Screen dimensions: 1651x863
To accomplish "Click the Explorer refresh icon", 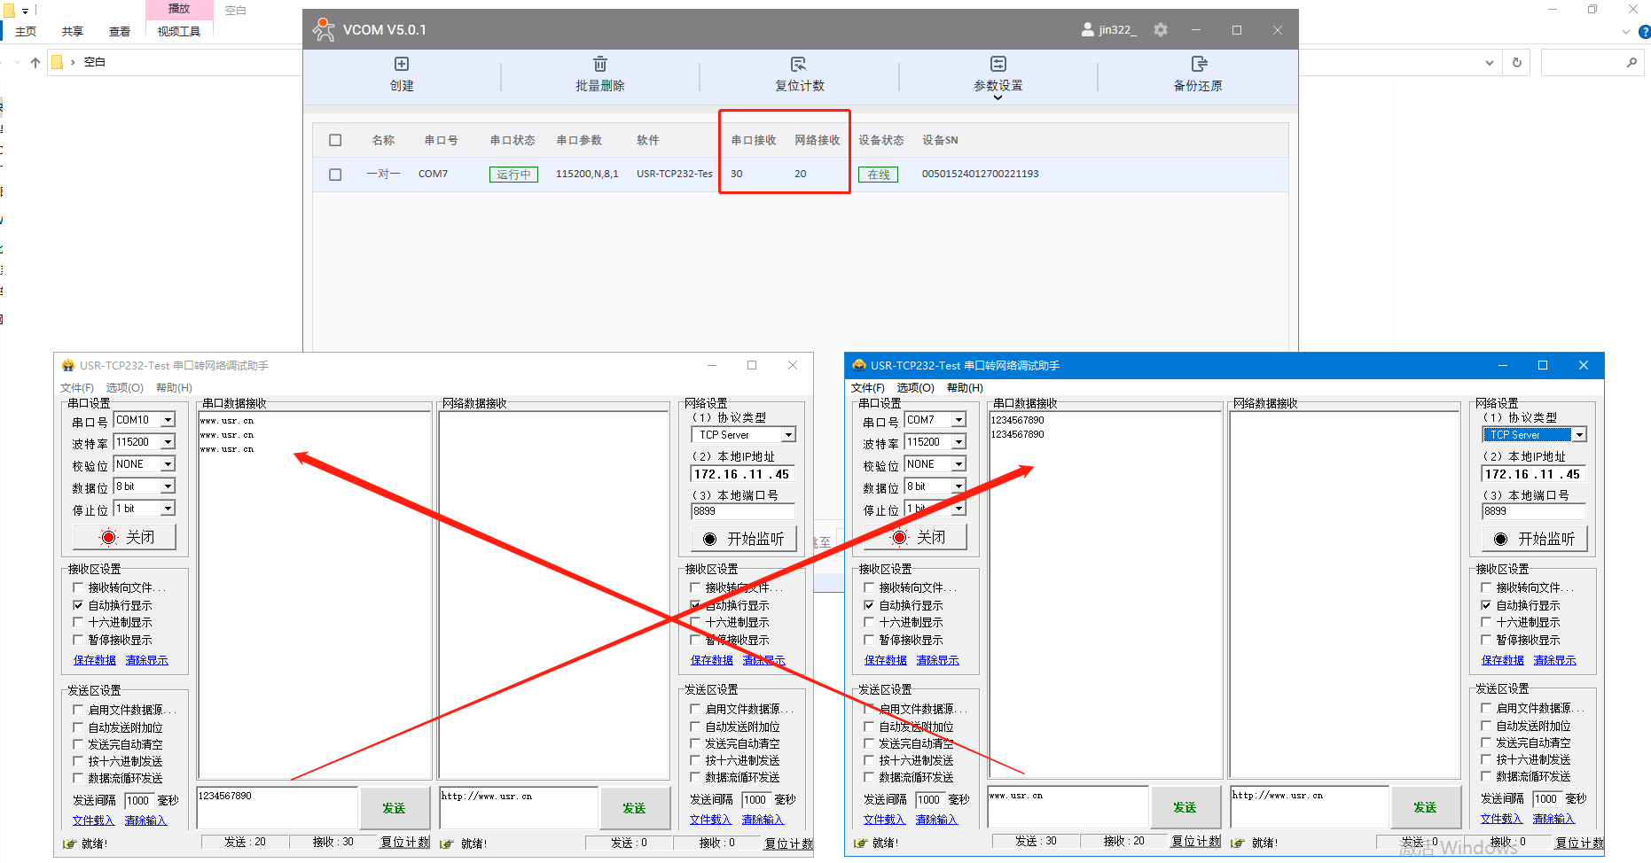I will click(1517, 63).
